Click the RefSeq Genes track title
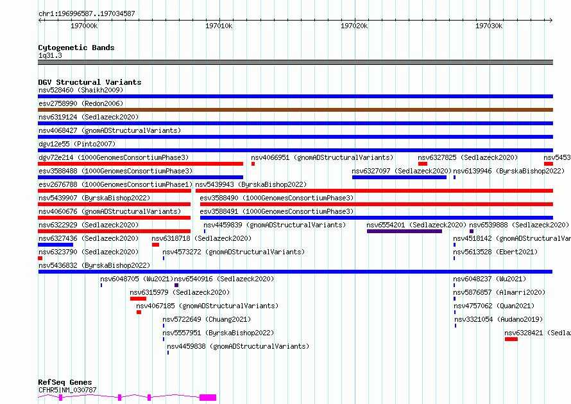Screen dimensions: 571x404 (65, 382)
